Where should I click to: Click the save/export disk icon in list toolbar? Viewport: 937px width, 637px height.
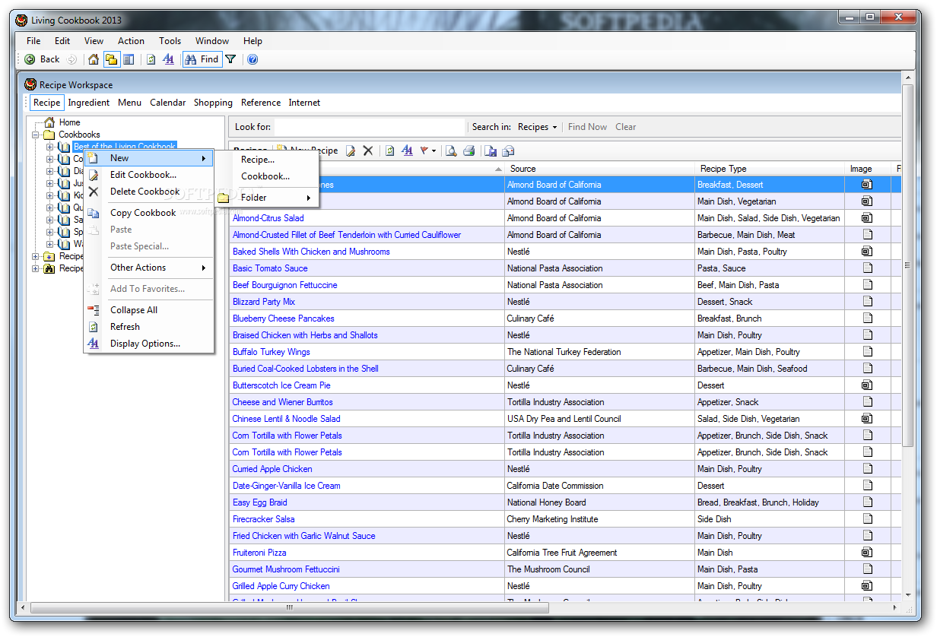tap(491, 151)
